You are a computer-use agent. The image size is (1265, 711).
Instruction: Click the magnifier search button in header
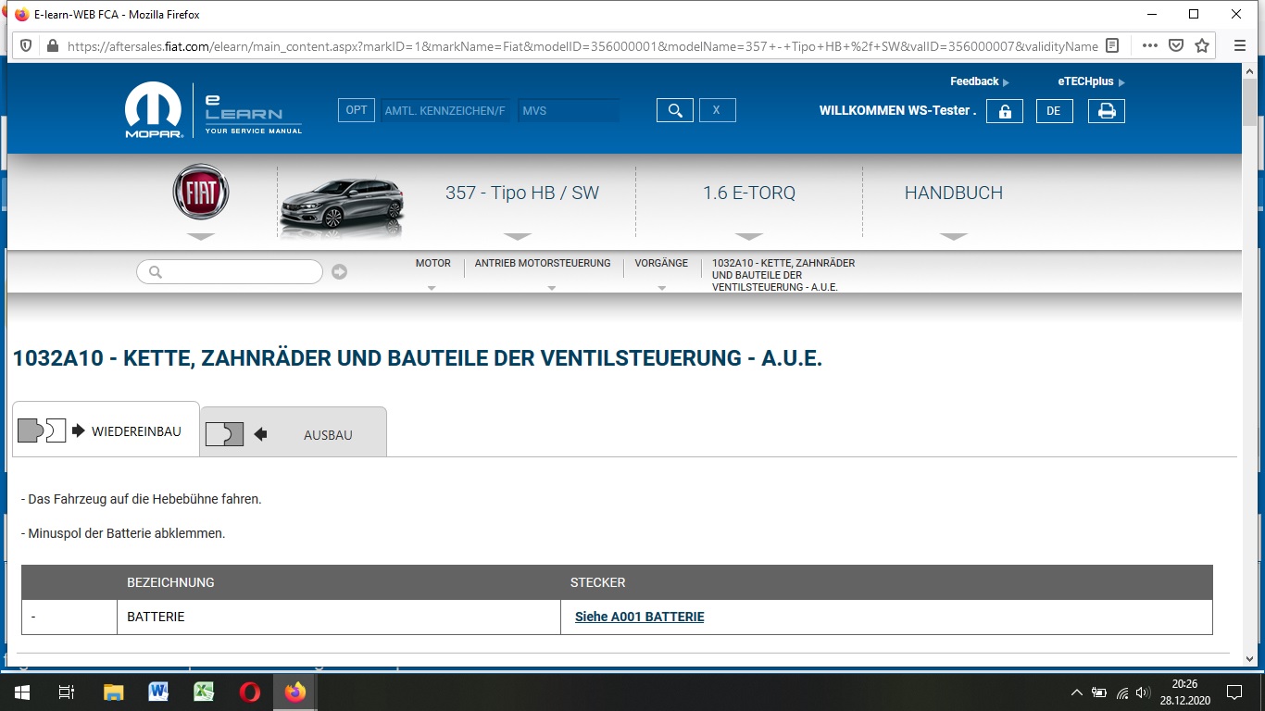674,110
